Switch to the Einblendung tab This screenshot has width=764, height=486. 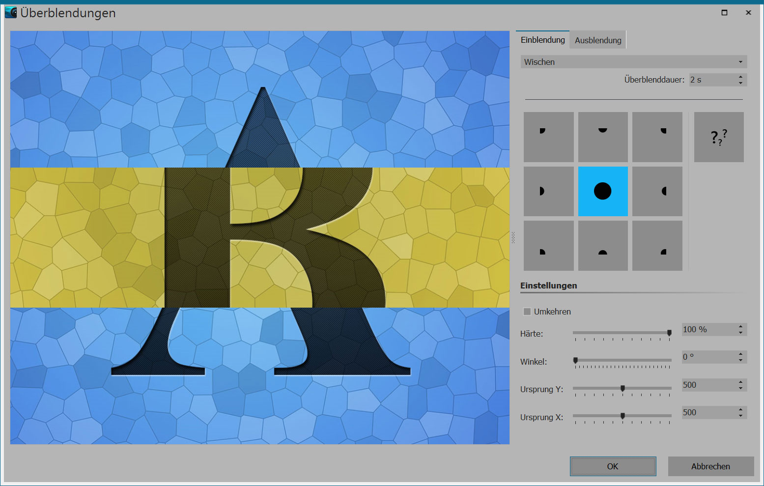[542, 40]
